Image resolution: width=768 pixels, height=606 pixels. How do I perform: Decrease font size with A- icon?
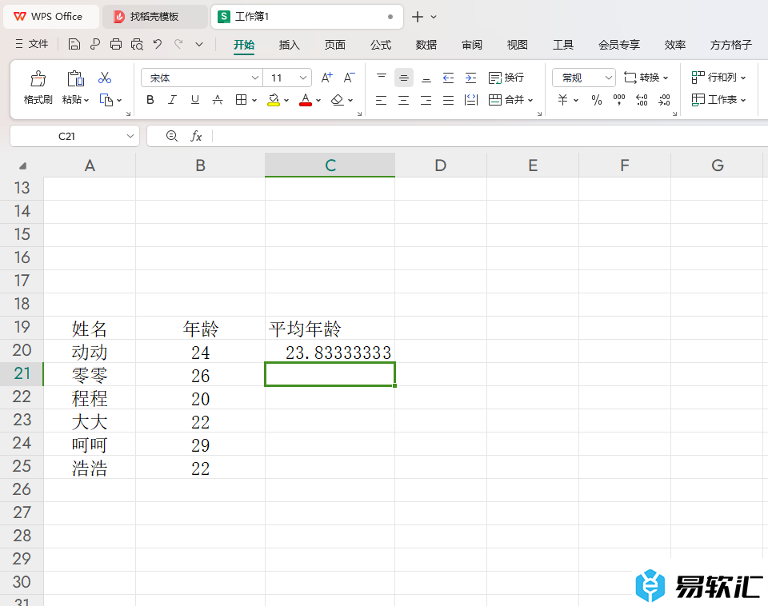350,78
